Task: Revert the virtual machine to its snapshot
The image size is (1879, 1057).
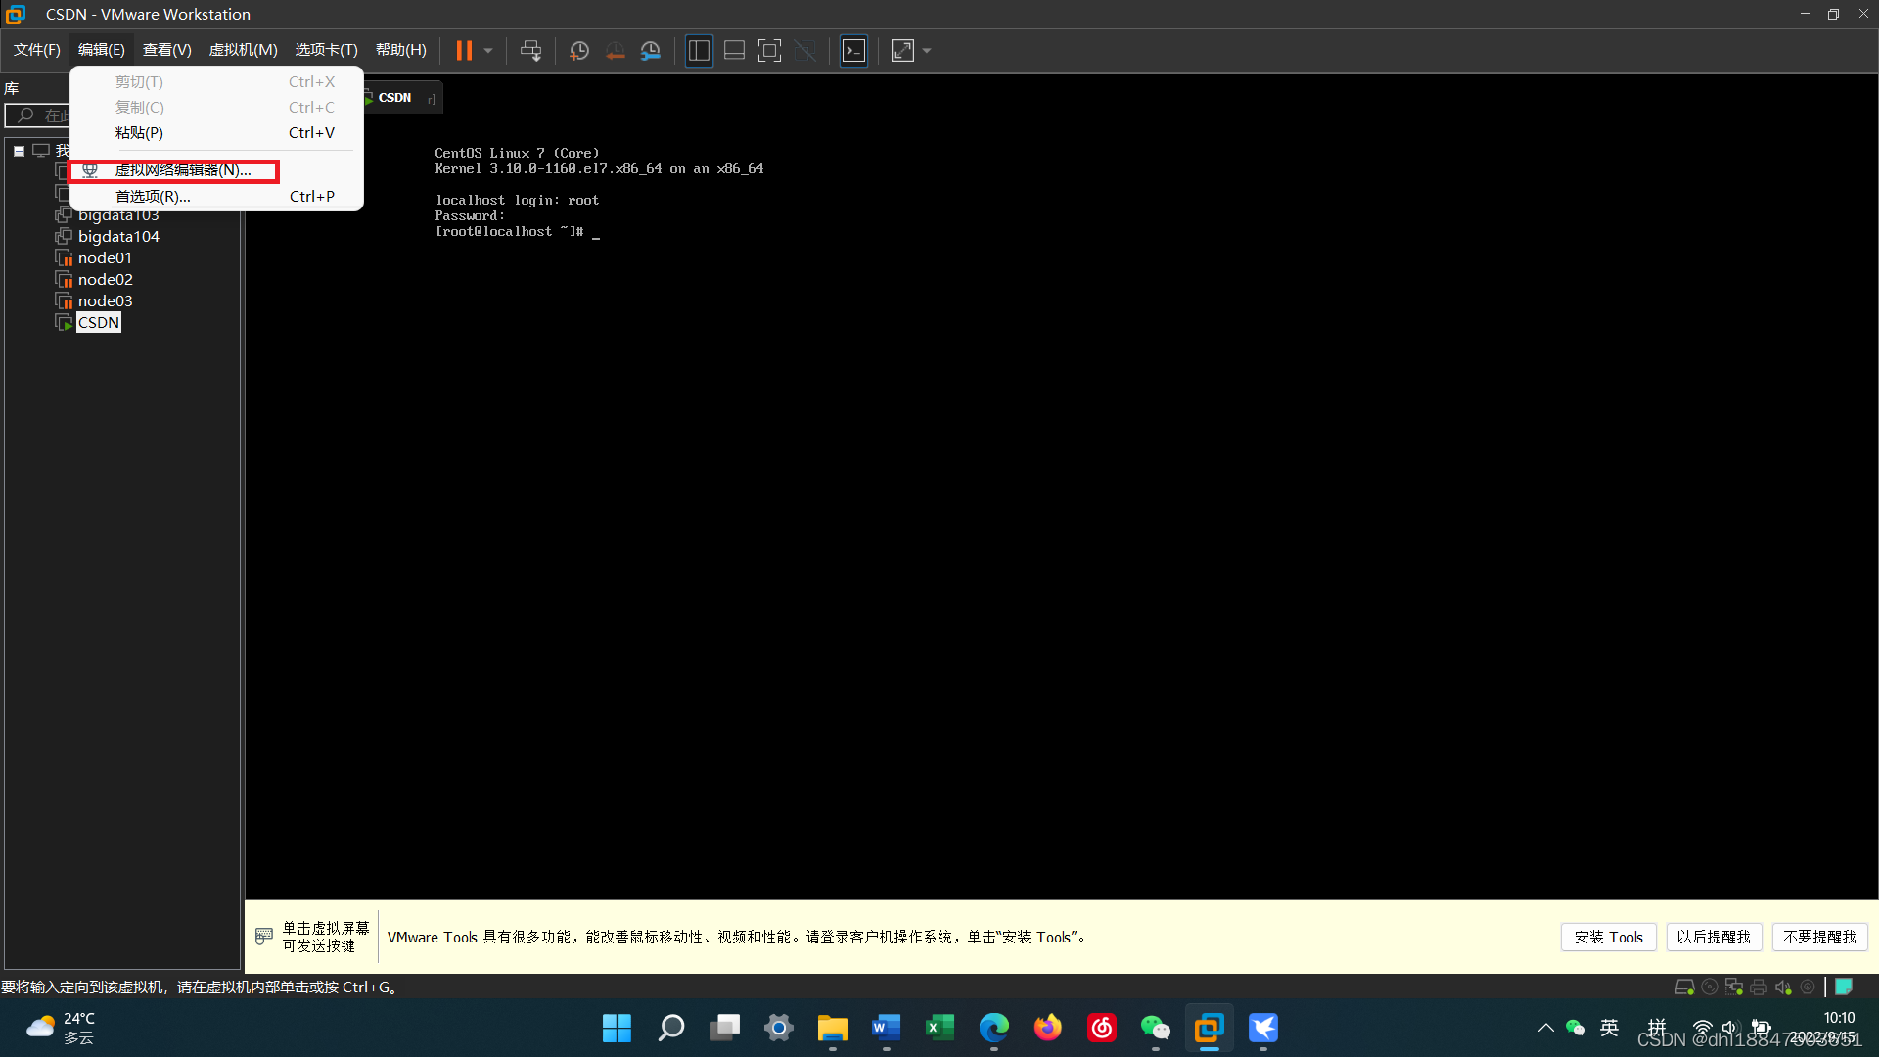Action: (x=615, y=50)
